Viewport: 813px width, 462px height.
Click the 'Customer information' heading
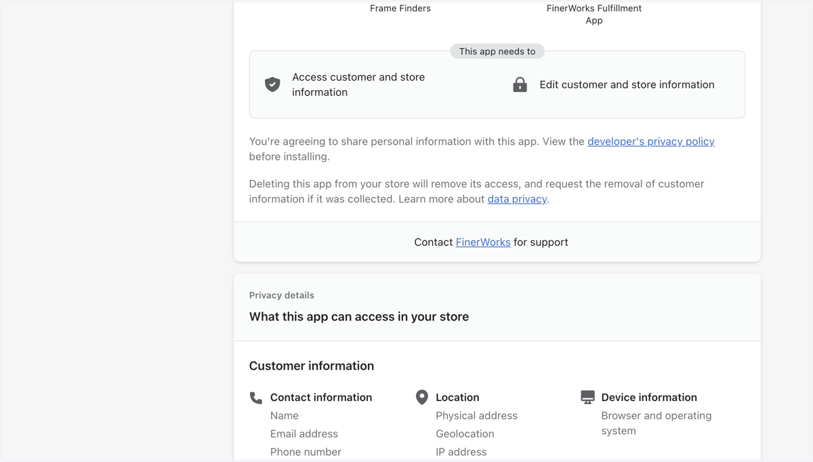coord(312,366)
